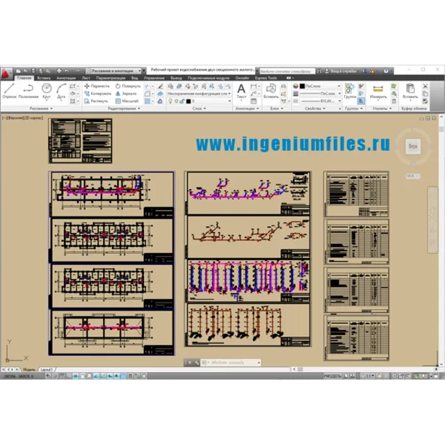Open the AutoCAD application menu button
The width and height of the screenshot is (445, 445).
coord(6,72)
